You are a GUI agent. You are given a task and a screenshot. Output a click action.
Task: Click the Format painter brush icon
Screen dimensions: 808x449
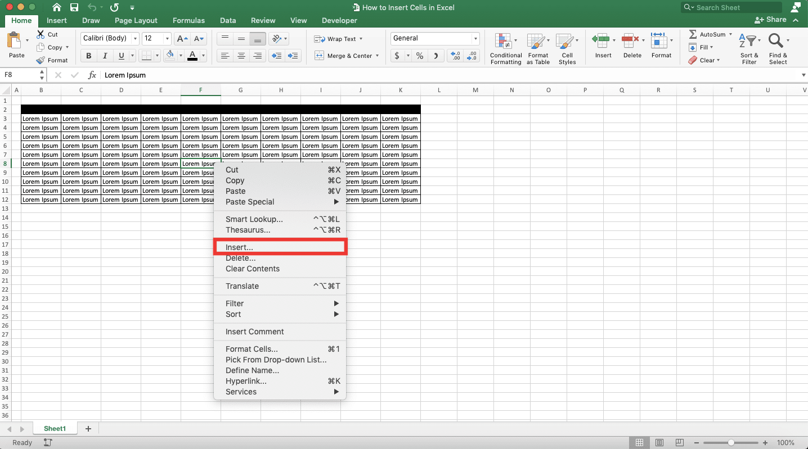coord(41,60)
